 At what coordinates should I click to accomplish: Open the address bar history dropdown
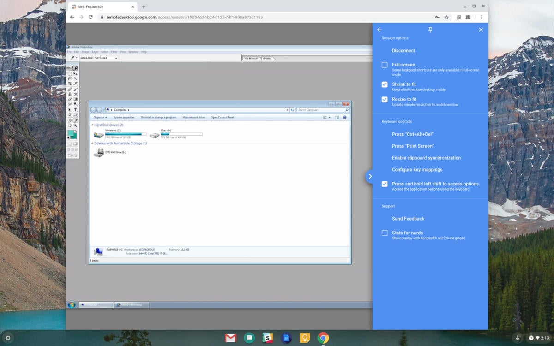pos(287,110)
